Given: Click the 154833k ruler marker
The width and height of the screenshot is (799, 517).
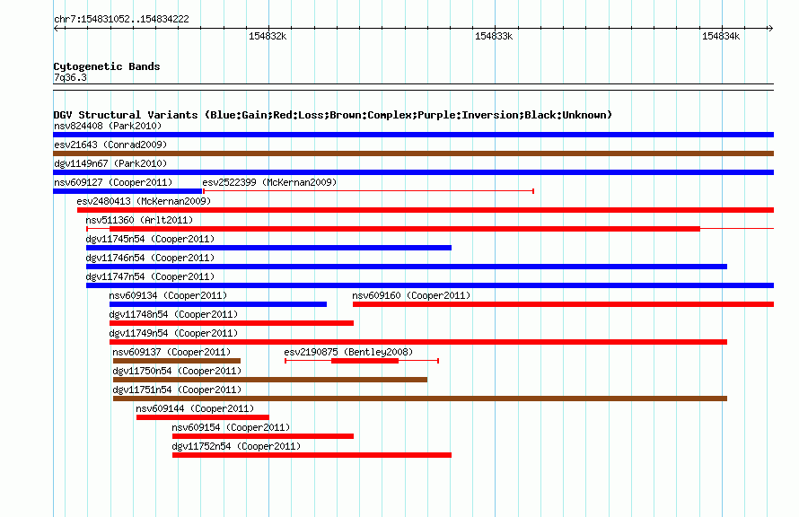Looking at the screenshot, I should [x=493, y=36].
